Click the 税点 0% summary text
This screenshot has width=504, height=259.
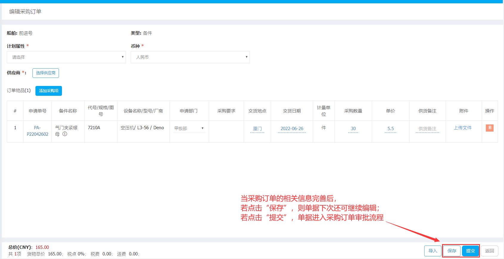pyautogui.click(x=77, y=254)
